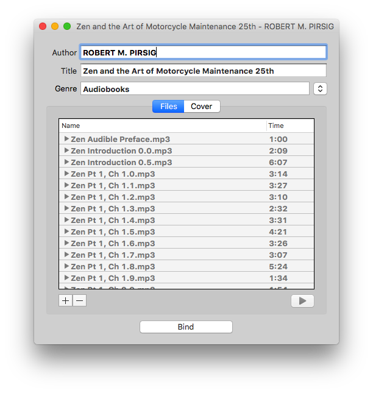Expand Zen Pt 1, Ch 1.5.mp3 triangle
Image resolution: width=373 pixels, height=393 pixels.
[x=66, y=231]
